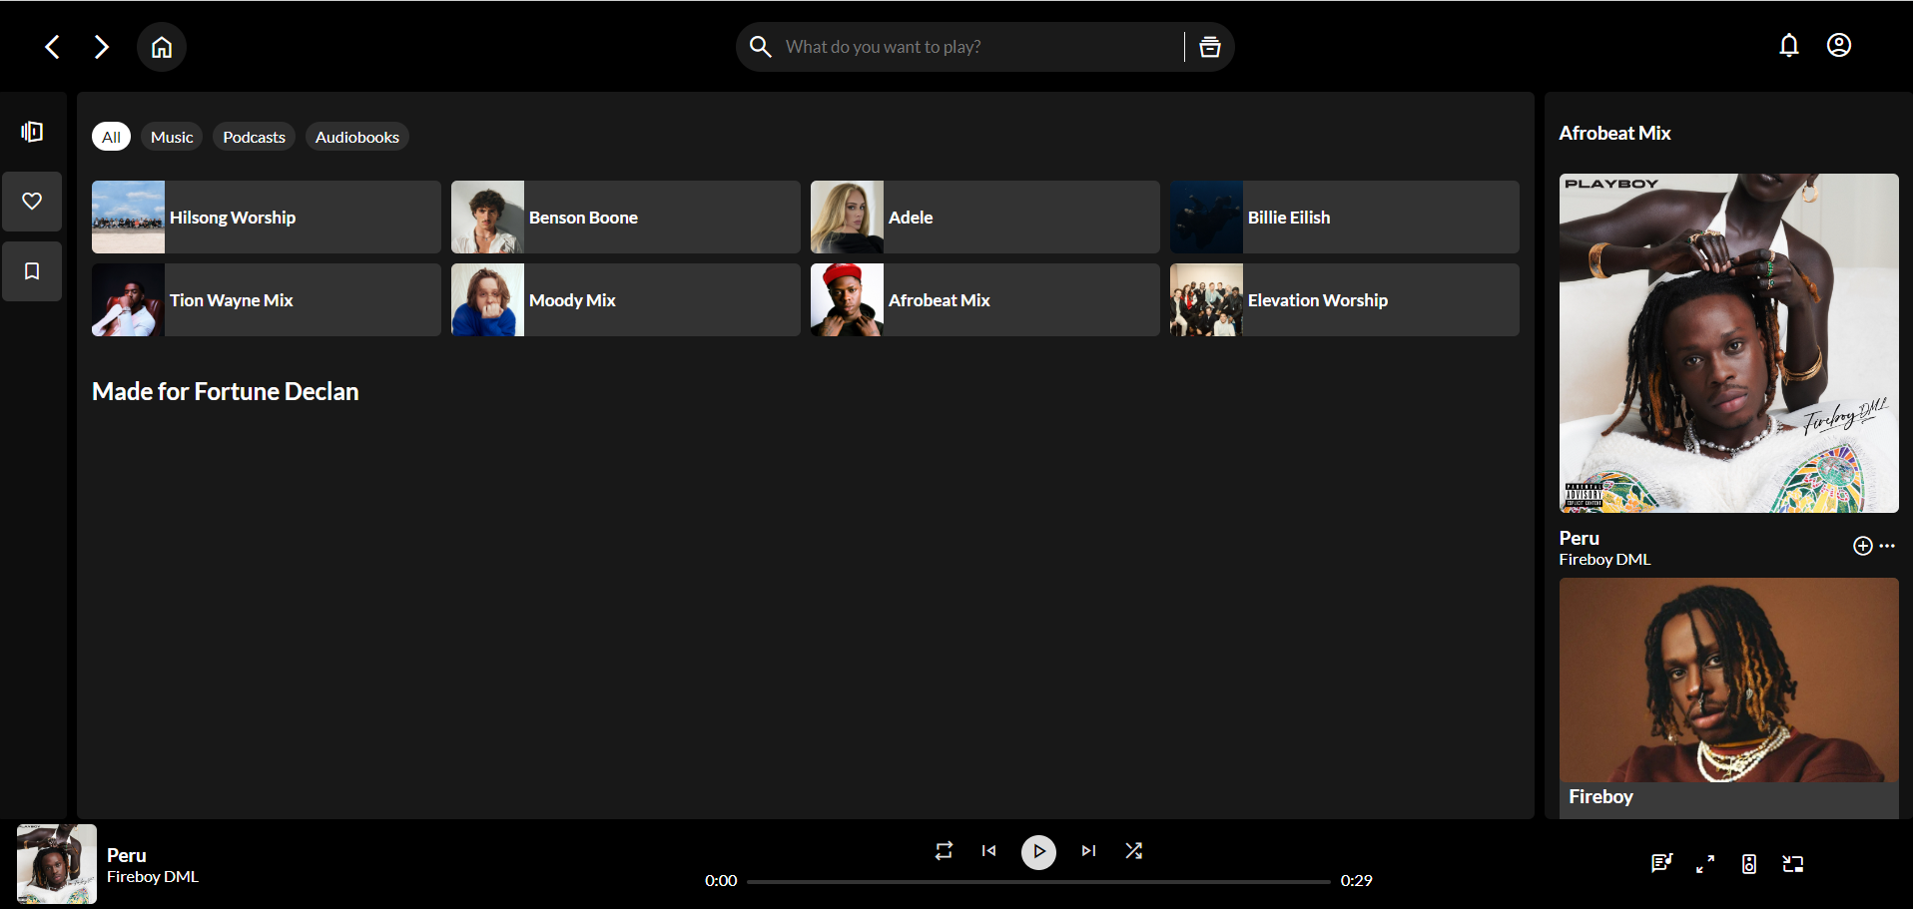This screenshot has height=909, width=1913.
Task: Open the Benson Boone tile
Action: tap(625, 218)
